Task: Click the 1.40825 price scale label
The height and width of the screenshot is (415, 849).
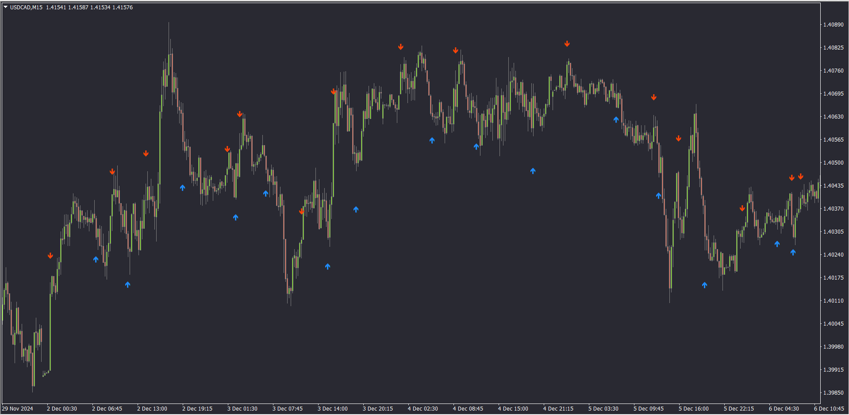Action: point(833,48)
